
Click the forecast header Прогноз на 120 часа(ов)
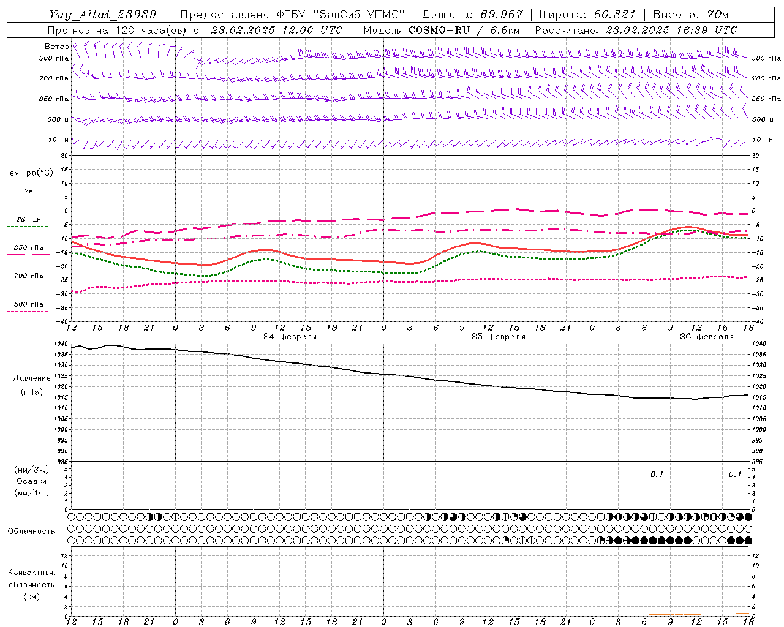coord(118,30)
